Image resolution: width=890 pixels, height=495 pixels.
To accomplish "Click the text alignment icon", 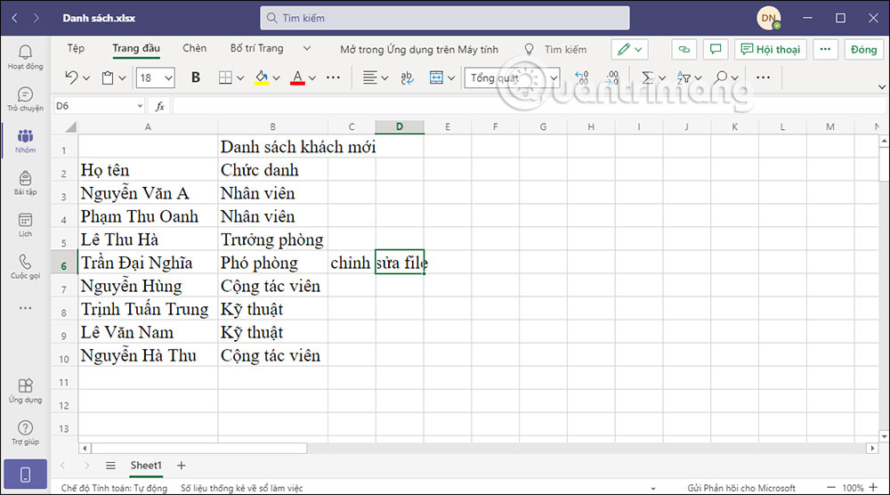I will [x=369, y=77].
